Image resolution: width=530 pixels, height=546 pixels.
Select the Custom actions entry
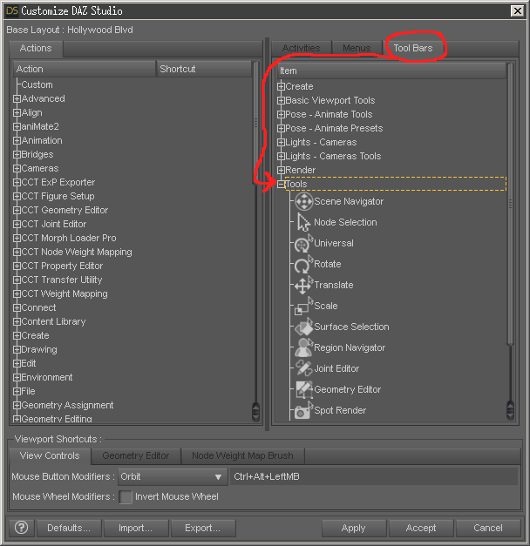(37, 85)
